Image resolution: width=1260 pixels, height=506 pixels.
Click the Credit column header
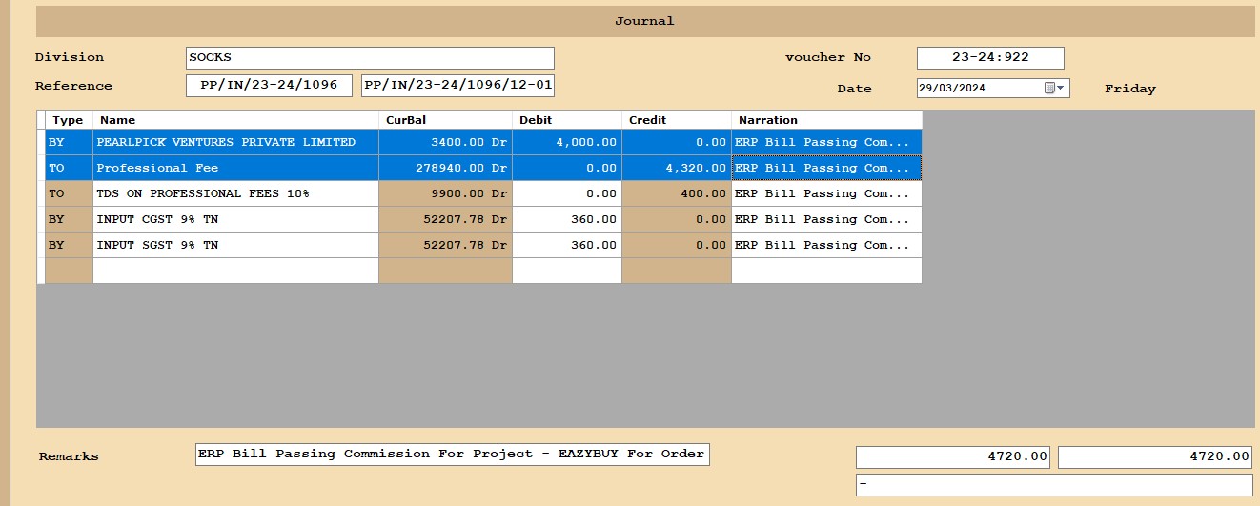point(676,120)
